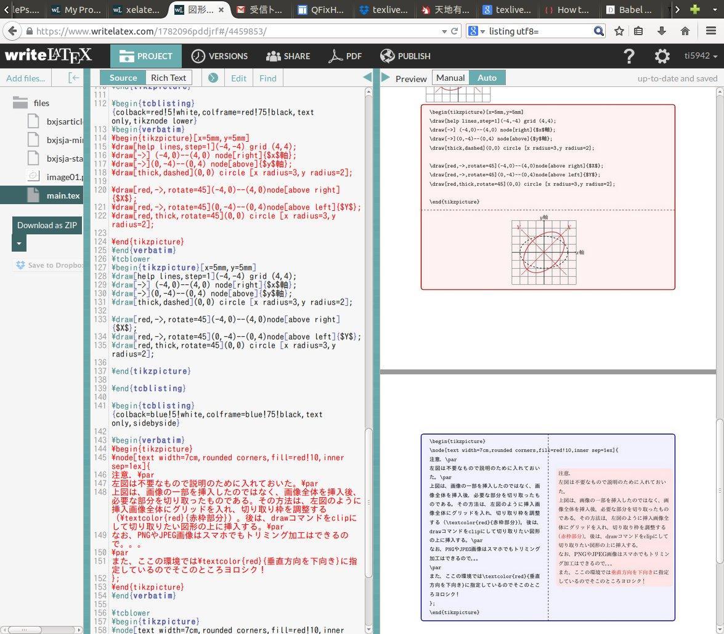Open the bxjsja-sta file
The image size is (724, 634).
click(65, 158)
